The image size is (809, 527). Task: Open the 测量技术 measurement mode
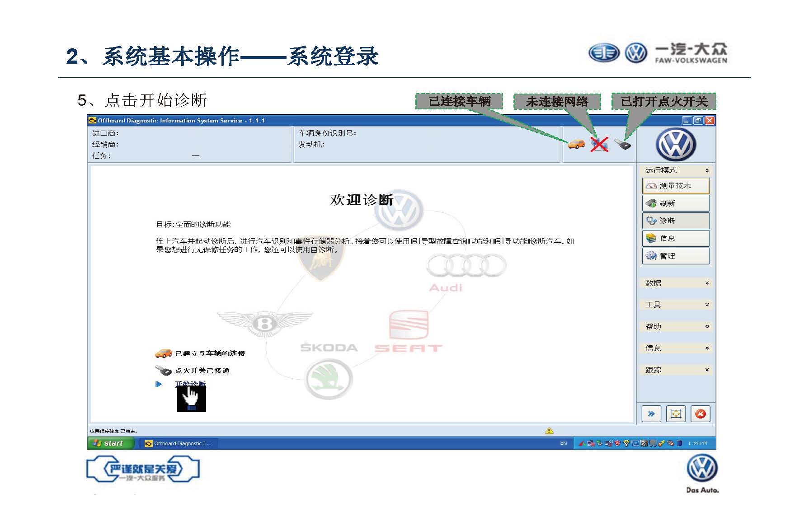point(676,186)
